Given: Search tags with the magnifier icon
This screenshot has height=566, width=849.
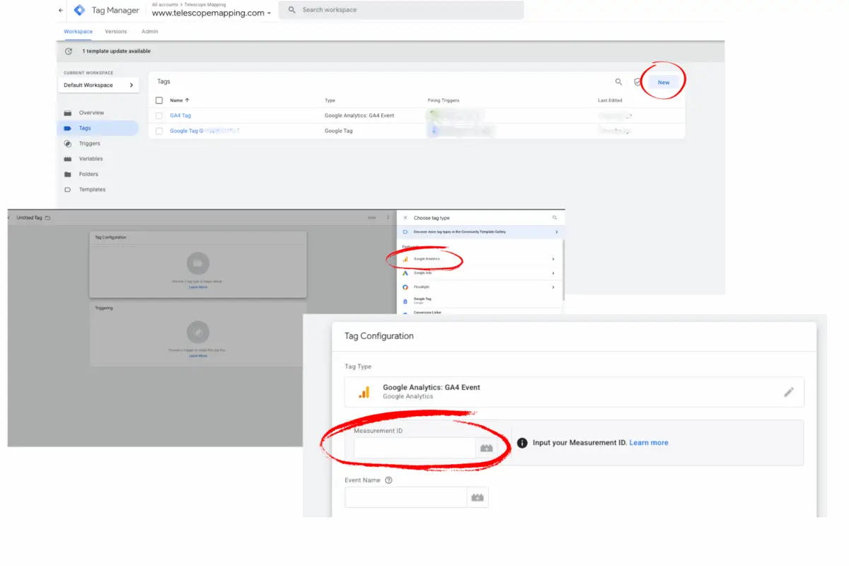Looking at the screenshot, I should pos(619,82).
